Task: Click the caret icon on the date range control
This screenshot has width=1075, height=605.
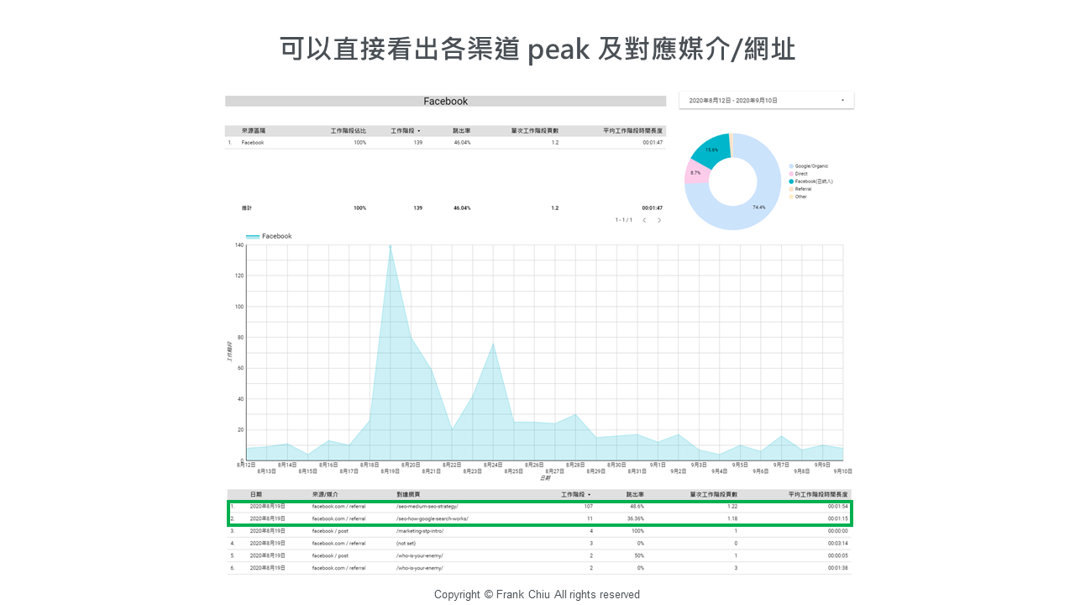Action: pos(842,99)
